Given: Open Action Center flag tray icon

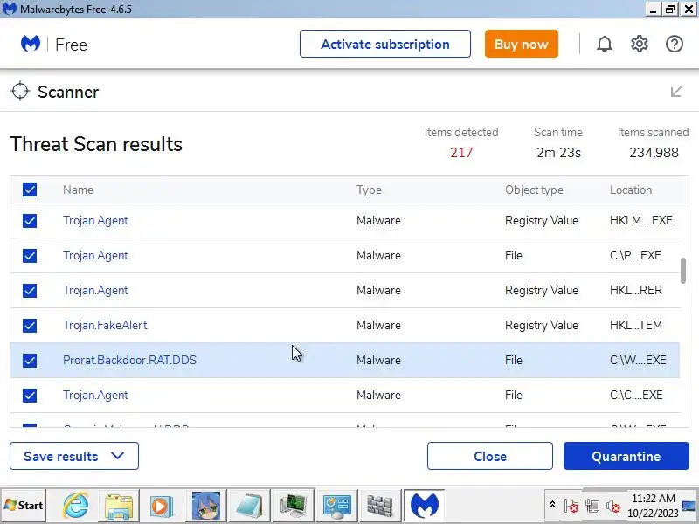Looking at the screenshot, I should pos(571,506).
